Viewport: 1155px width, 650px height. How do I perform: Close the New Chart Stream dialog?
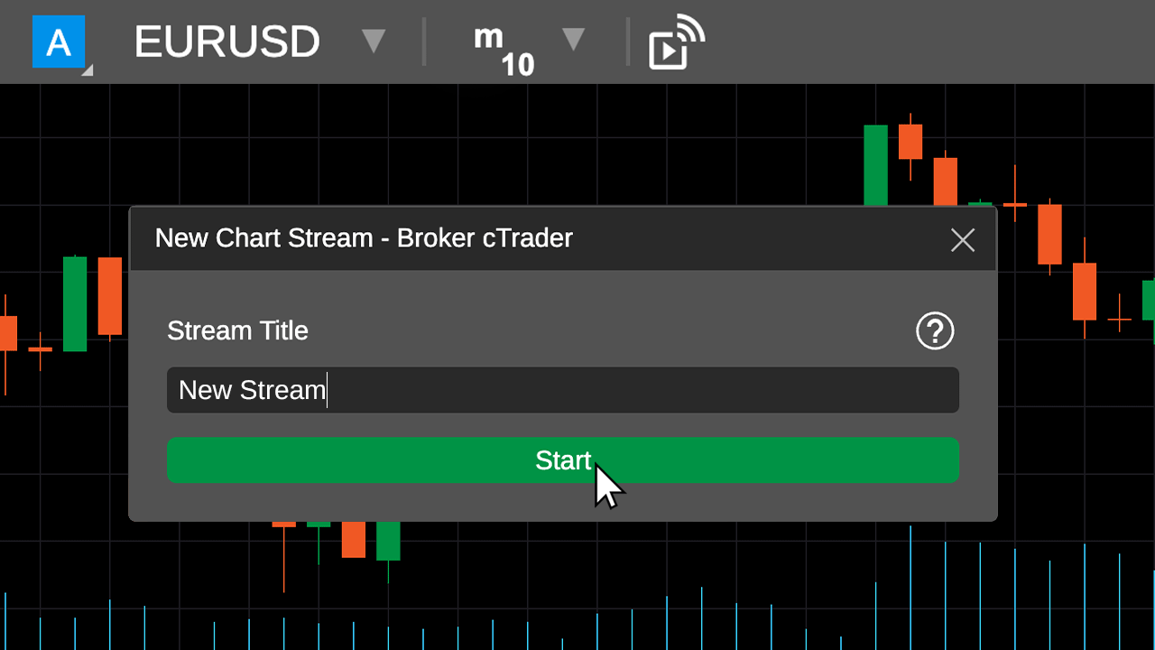coord(963,239)
